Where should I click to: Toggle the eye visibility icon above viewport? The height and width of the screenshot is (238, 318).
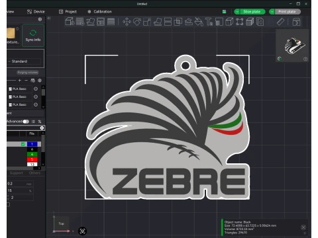[x=49, y=19]
